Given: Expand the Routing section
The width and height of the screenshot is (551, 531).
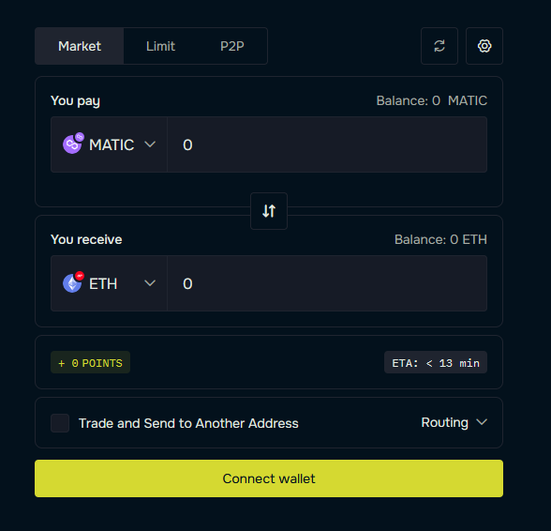Looking at the screenshot, I should click(454, 422).
